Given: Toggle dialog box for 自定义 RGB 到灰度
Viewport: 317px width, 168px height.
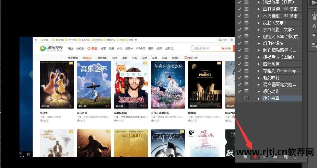Looking at the screenshot, I should point(246,36).
